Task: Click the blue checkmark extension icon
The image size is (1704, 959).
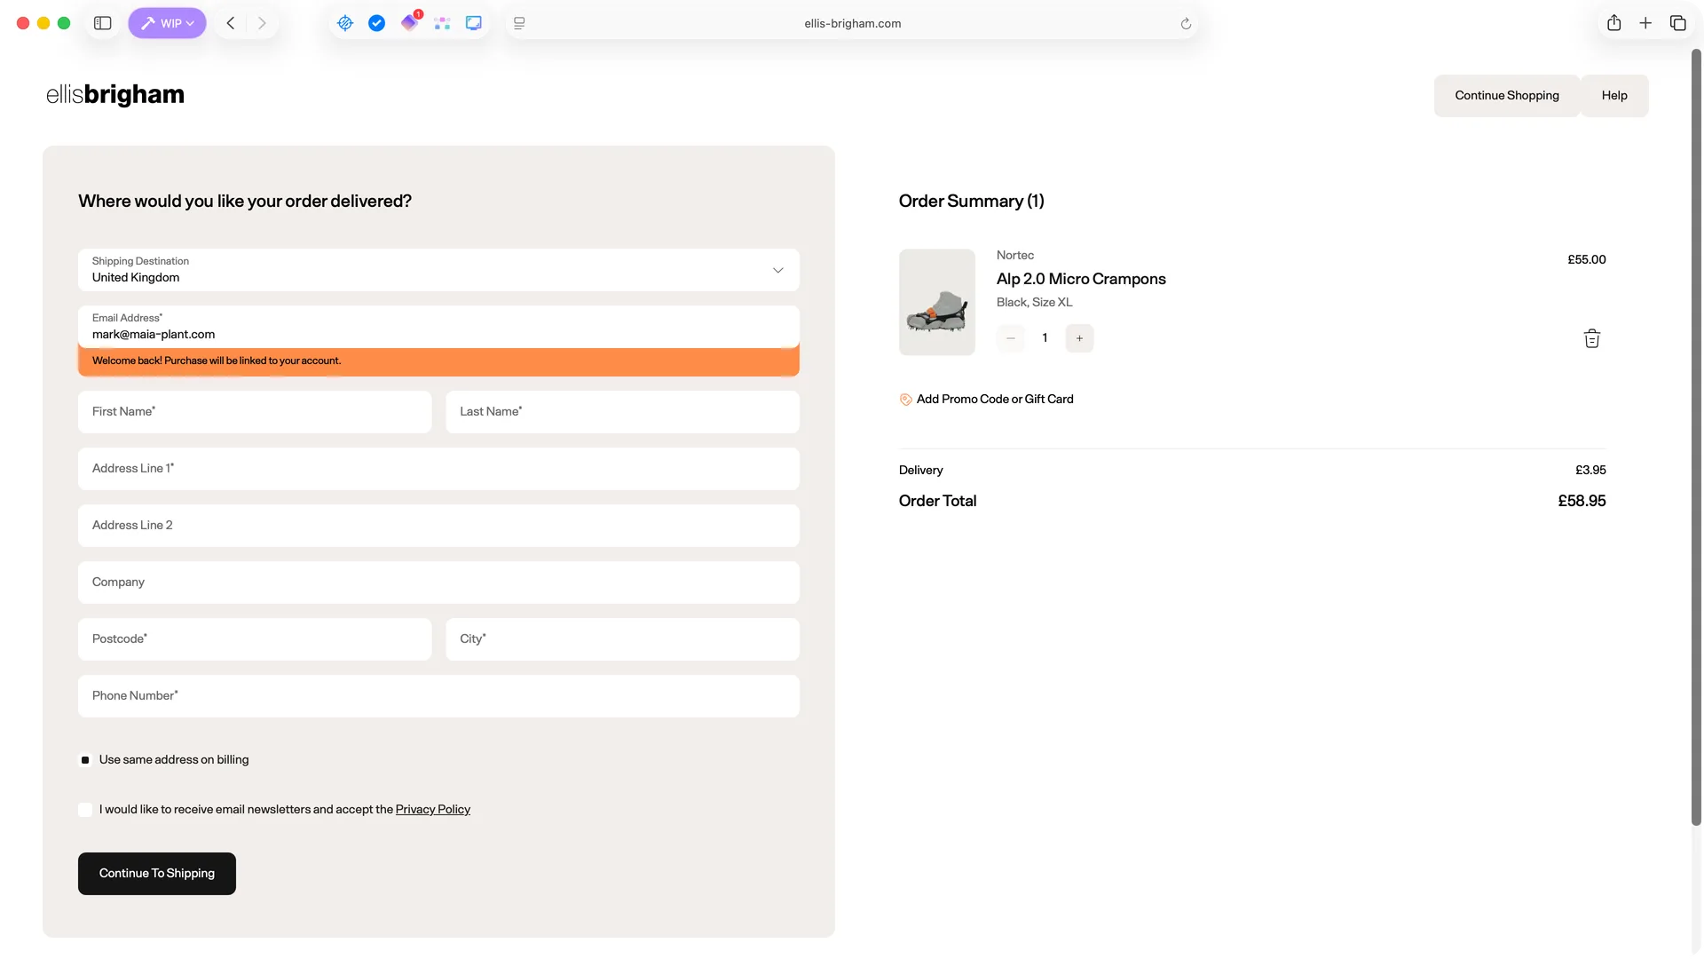Action: tap(376, 23)
